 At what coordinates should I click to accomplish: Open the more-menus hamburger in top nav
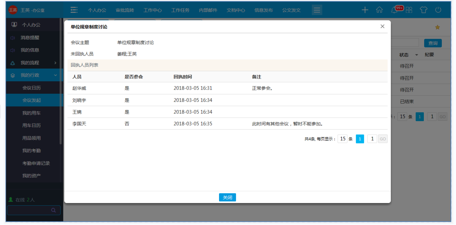(317, 10)
